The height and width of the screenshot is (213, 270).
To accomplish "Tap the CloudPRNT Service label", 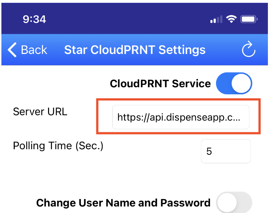I will point(160,84).
